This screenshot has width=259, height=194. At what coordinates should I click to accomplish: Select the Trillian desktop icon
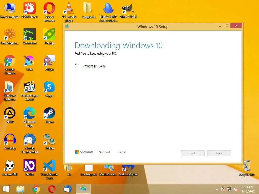coord(49,141)
